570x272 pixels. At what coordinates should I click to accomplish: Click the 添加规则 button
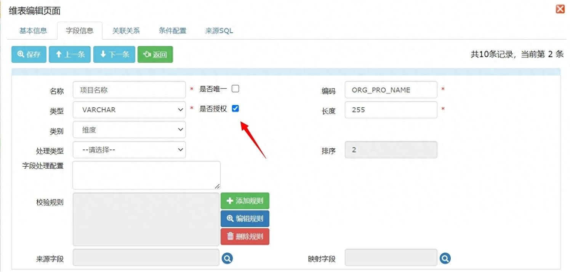pos(245,201)
